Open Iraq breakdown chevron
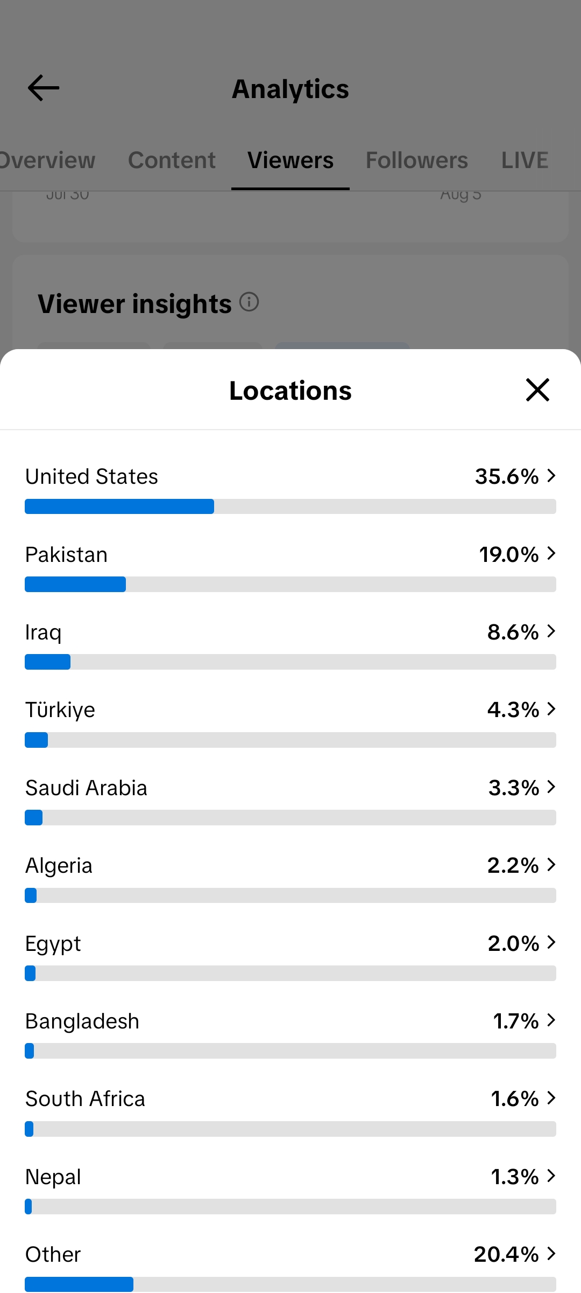 (x=551, y=631)
